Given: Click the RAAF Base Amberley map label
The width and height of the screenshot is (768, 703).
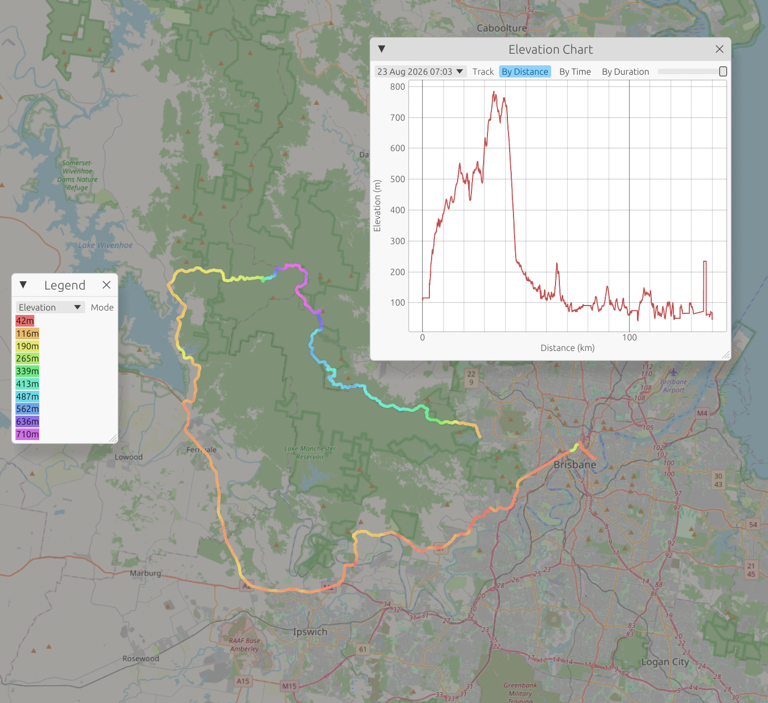Looking at the screenshot, I should click(x=245, y=645).
